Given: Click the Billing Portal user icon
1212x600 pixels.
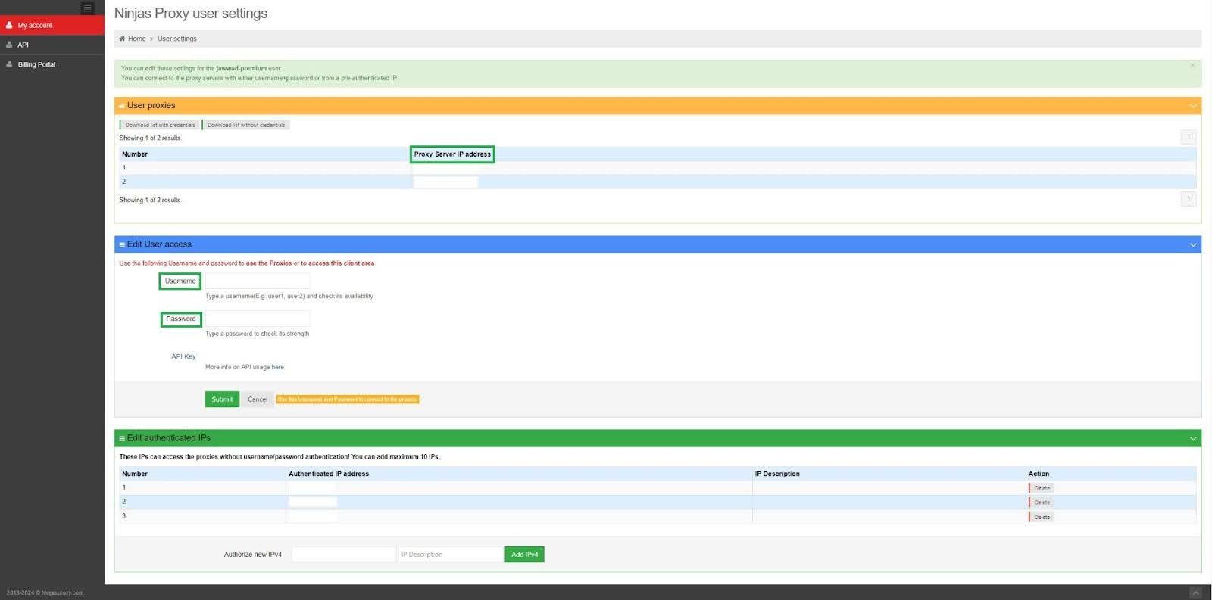Looking at the screenshot, I should (9, 64).
